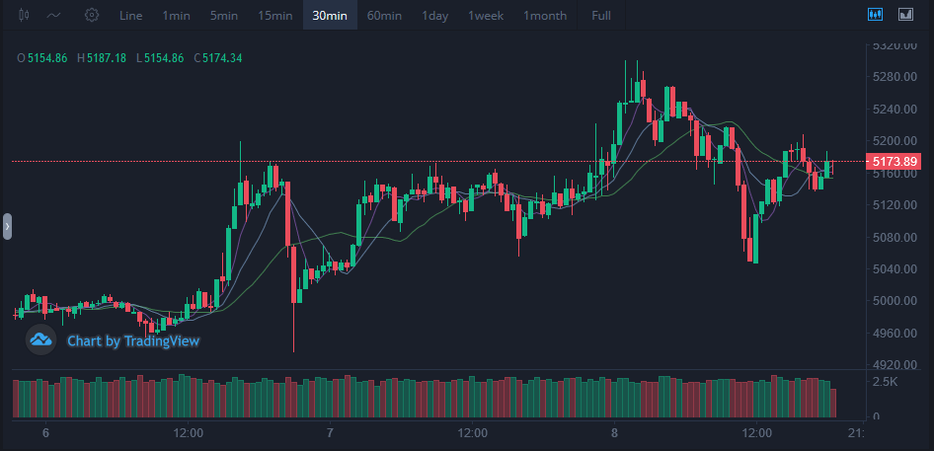Switch to the depth chart view icon
The image size is (934, 451).
tap(905, 15)
